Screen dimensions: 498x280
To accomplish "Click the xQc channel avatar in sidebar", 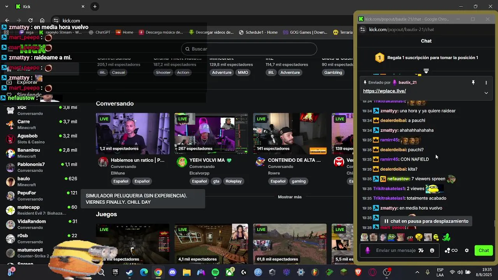I will 11,110.
